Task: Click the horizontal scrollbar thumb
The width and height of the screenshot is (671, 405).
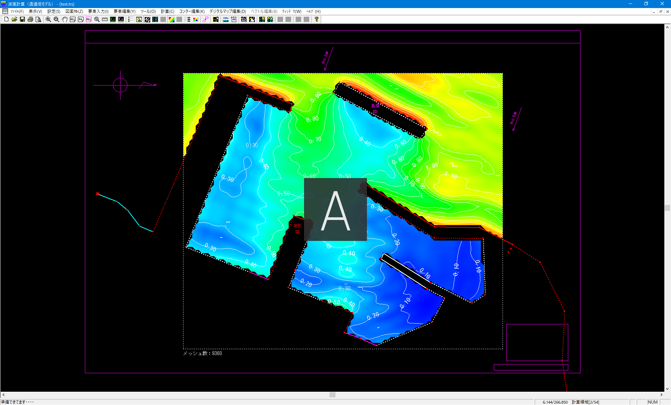Action: 332,395
